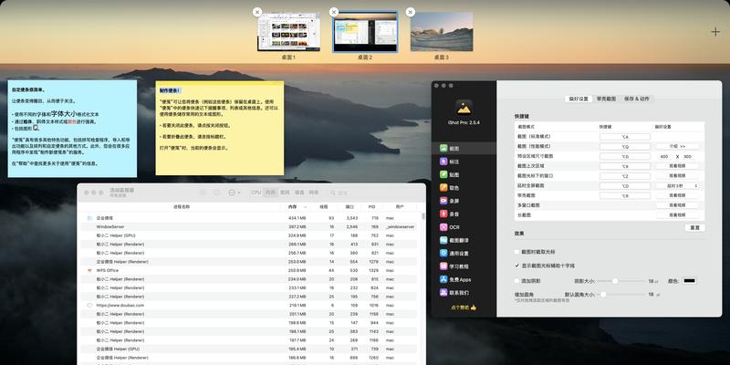730x365 pixels.
Task: Sort by the PID column header
Action: tap(371, 207)
